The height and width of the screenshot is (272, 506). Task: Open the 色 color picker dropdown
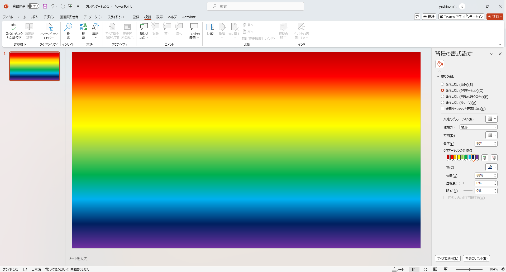(491, 167)
